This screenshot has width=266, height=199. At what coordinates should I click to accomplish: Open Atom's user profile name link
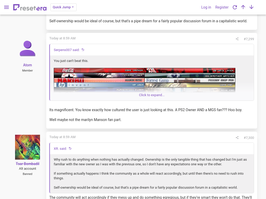[x=28, y=65]
